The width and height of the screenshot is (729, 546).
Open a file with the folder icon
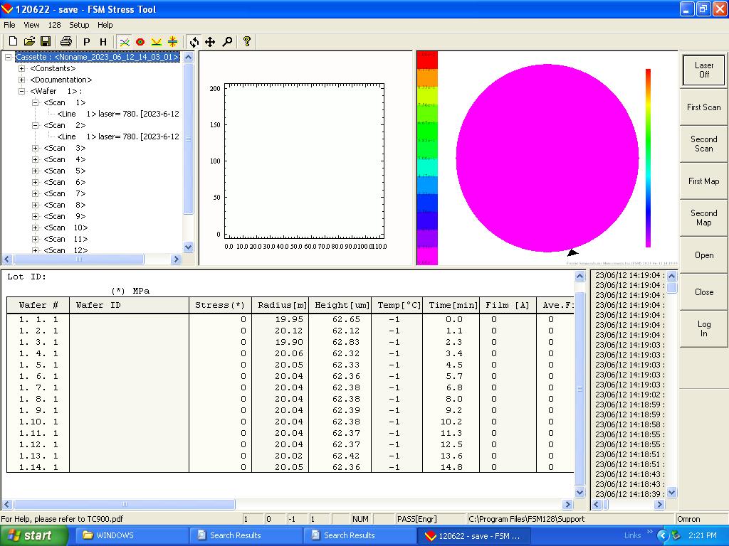pos(29,42)
